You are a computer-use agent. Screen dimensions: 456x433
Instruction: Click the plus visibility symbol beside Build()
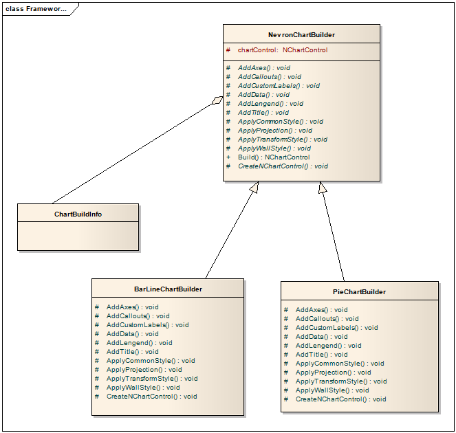(228, 157)
